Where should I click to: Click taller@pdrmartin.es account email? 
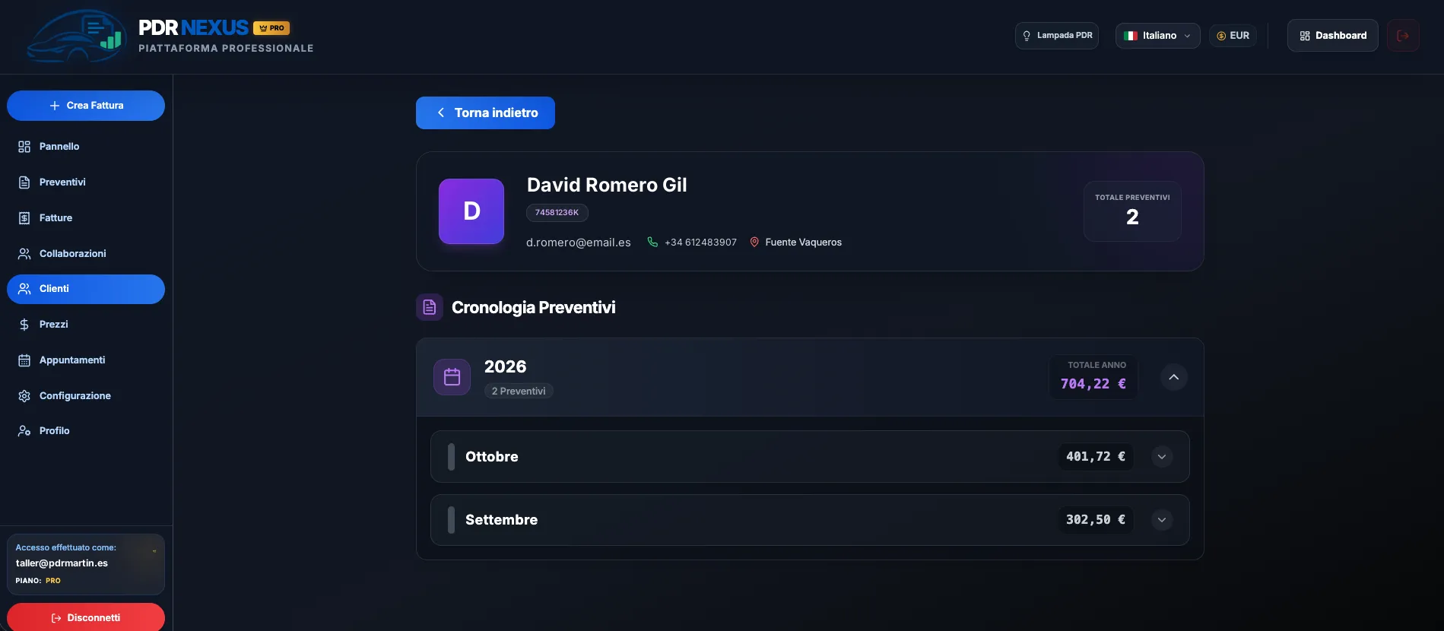[x=62, y=563]
